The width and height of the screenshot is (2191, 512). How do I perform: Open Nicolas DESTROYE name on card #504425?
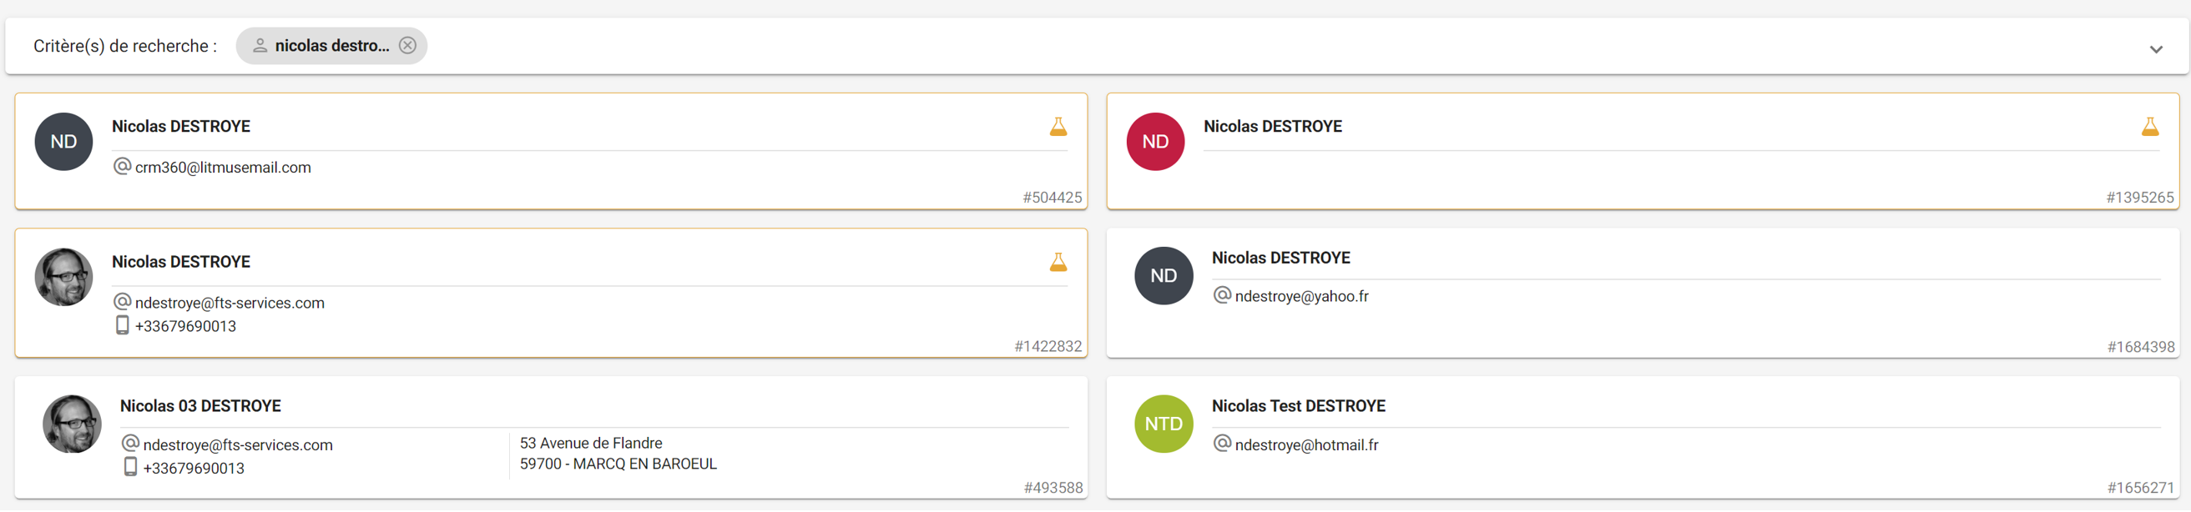(181, 127)
